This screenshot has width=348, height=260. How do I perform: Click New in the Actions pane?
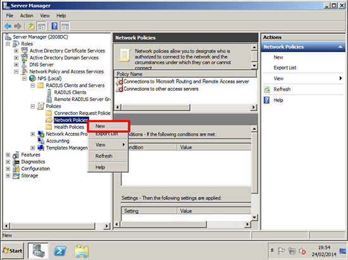tap(278, 57)
